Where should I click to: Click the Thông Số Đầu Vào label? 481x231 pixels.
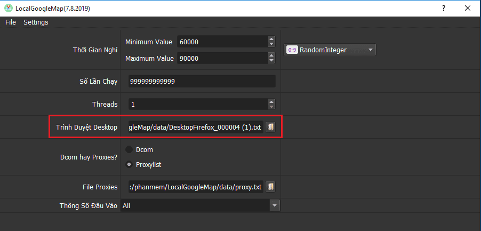coord(89,205)
